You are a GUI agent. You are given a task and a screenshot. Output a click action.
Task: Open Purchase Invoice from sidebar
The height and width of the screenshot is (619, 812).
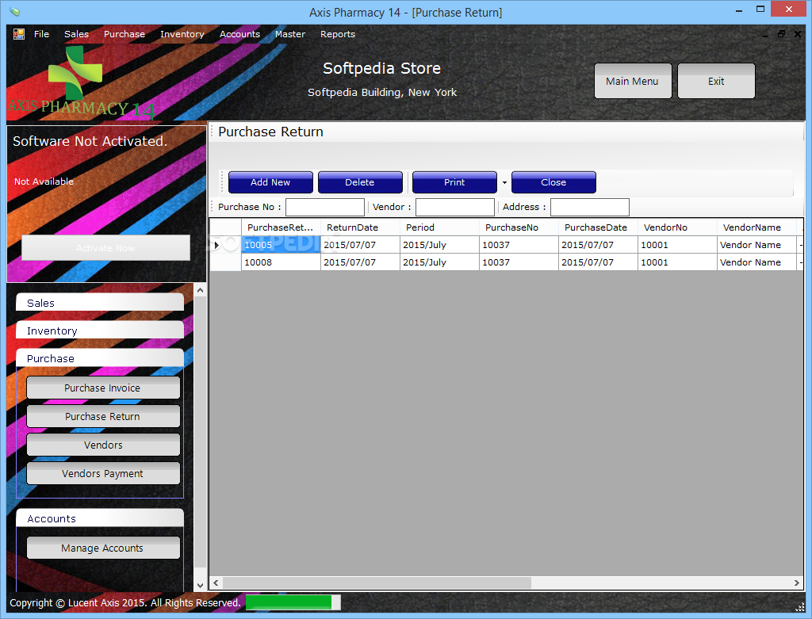[103, 388]
